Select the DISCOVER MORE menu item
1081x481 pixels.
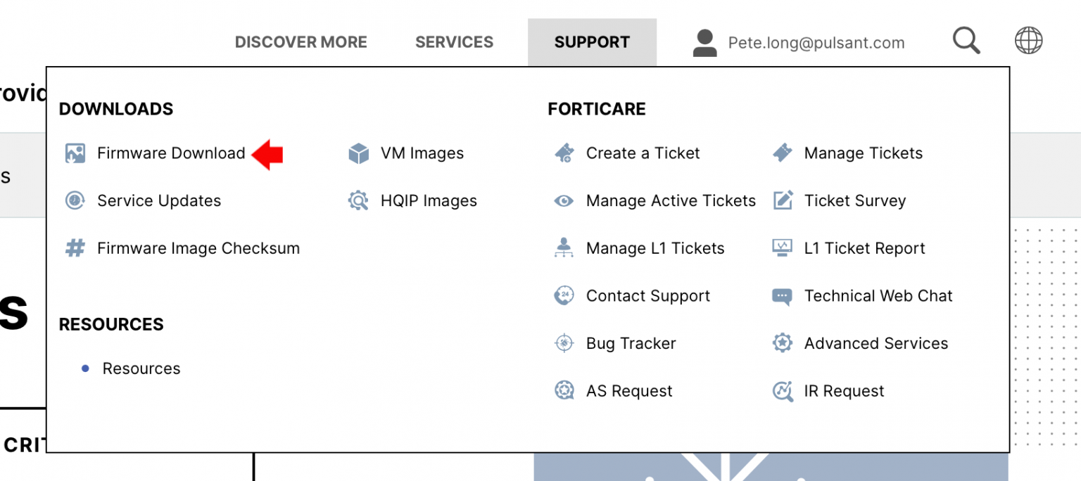(x=301, y=42)
